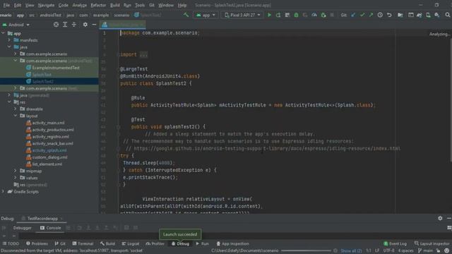Image resolution: width=452 pixels, height=254 pixels.
Task: Open the Pixel 3 API 27 device dropdown
Action: click(x=242, y=15)
